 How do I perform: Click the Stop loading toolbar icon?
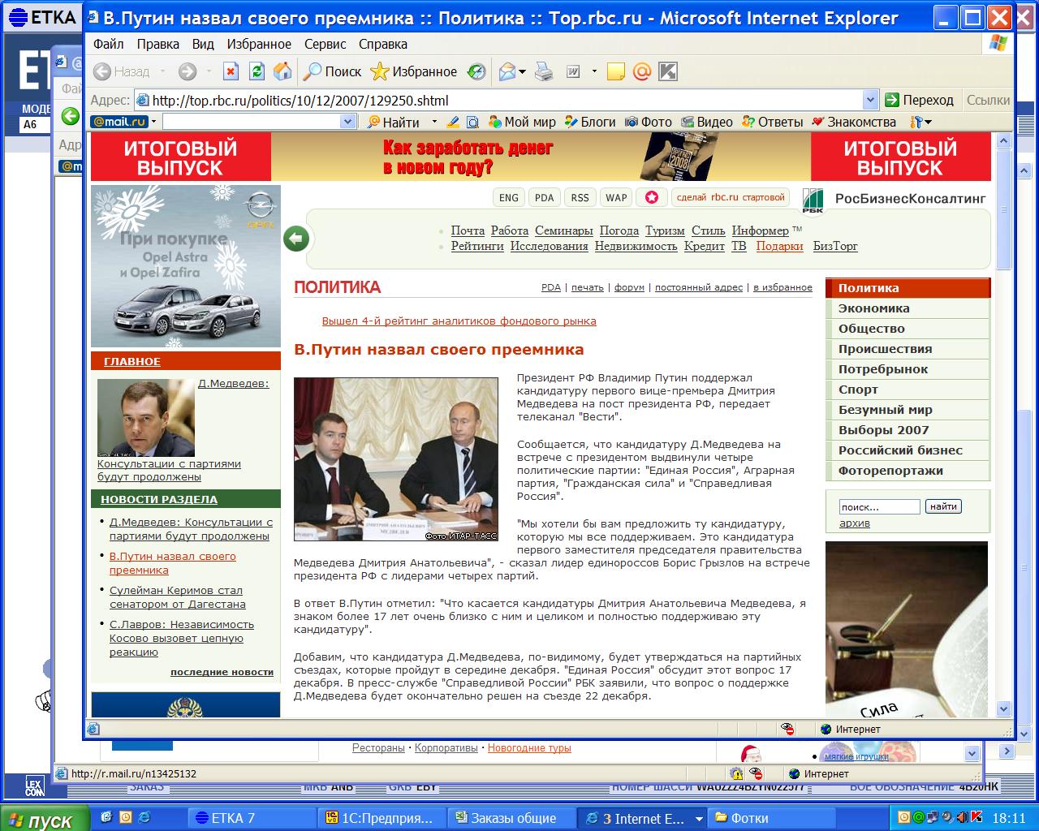[x=231, y=72]
